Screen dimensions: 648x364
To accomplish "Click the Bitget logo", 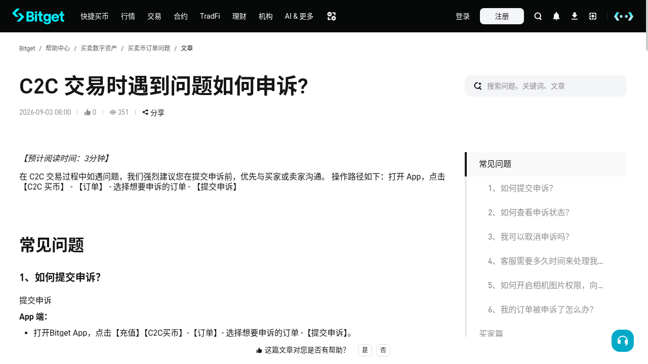I will coord(38,16).
